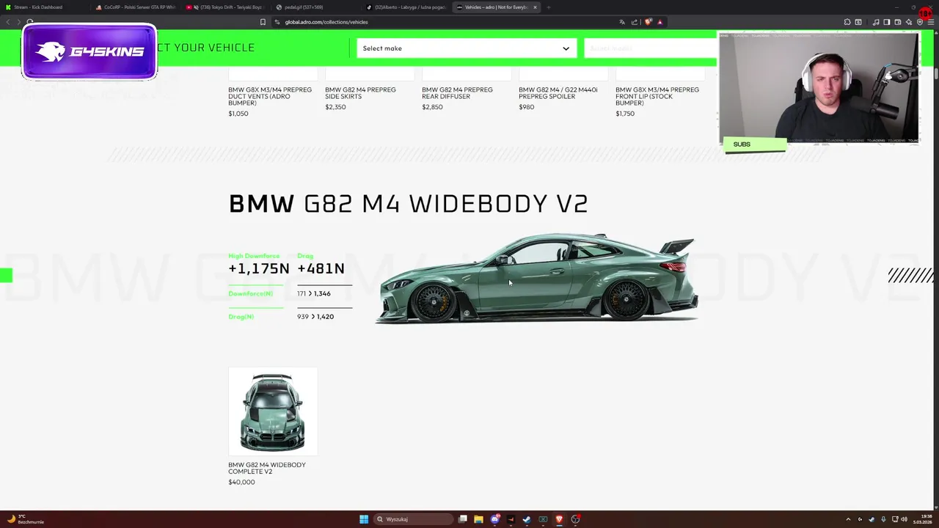This screenshot has width=939, height=528.
Task: Open Discord from the taskbar
Action: 495,519
